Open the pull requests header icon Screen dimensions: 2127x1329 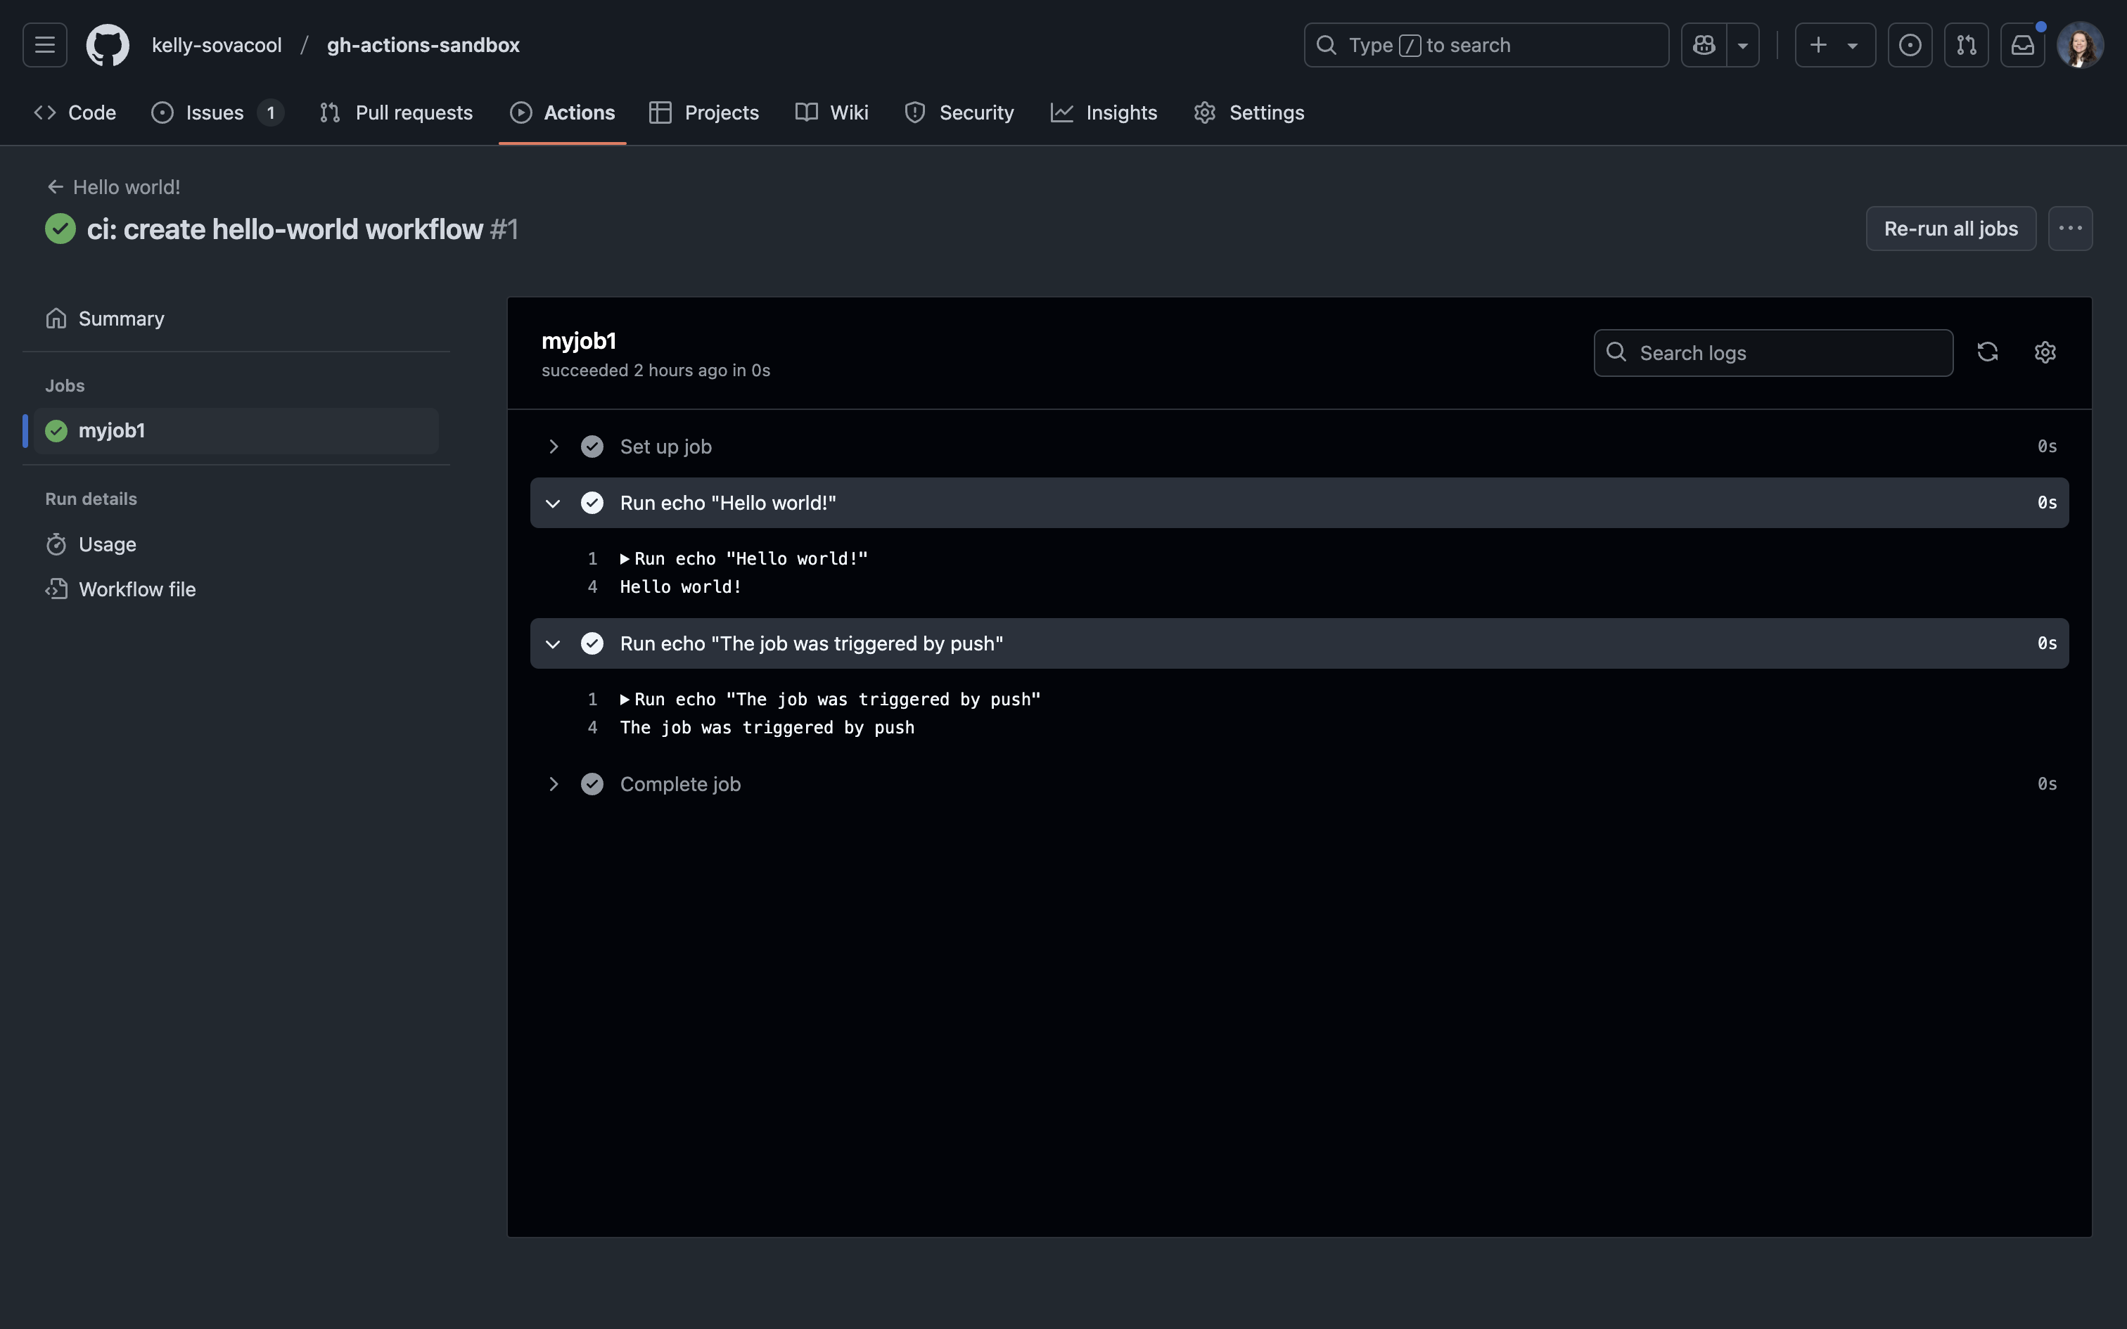(x=1966, y=45)
